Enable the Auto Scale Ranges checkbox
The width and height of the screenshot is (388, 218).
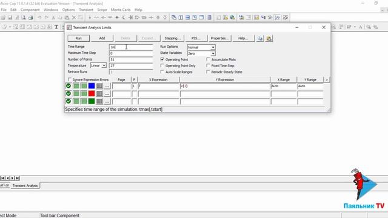pos(162,71)
